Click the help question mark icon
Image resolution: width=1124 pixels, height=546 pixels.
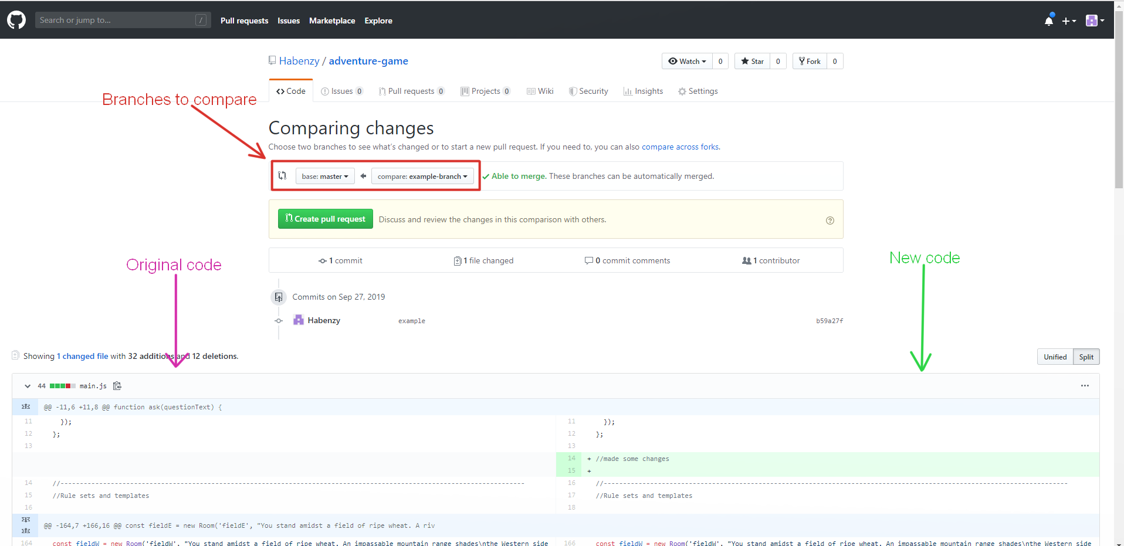coord(830,221)
